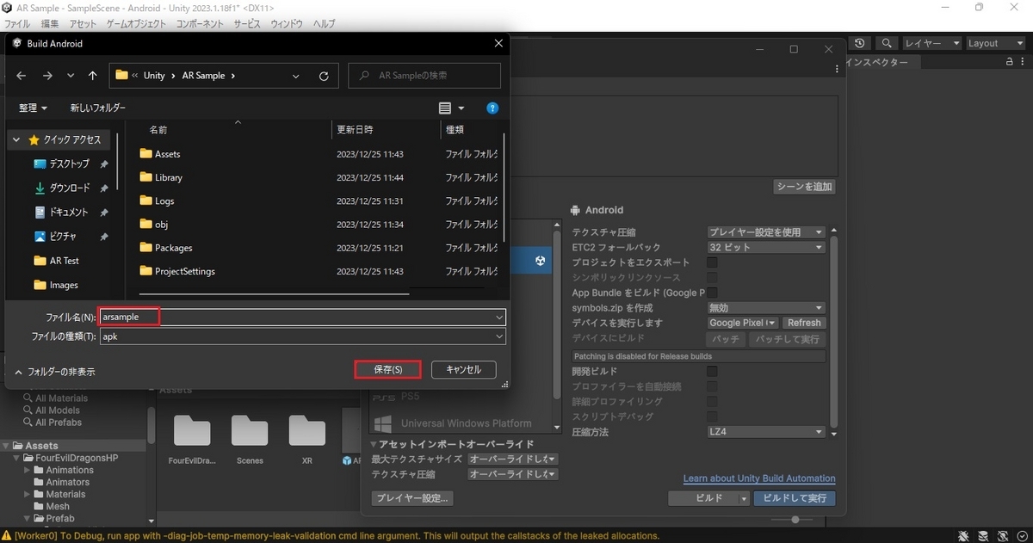Image resolution: width=1033 pixels, height=543 pixels.
Task: Click the ファイル名 input field containing arsample
Action: [x=302, y=318]
